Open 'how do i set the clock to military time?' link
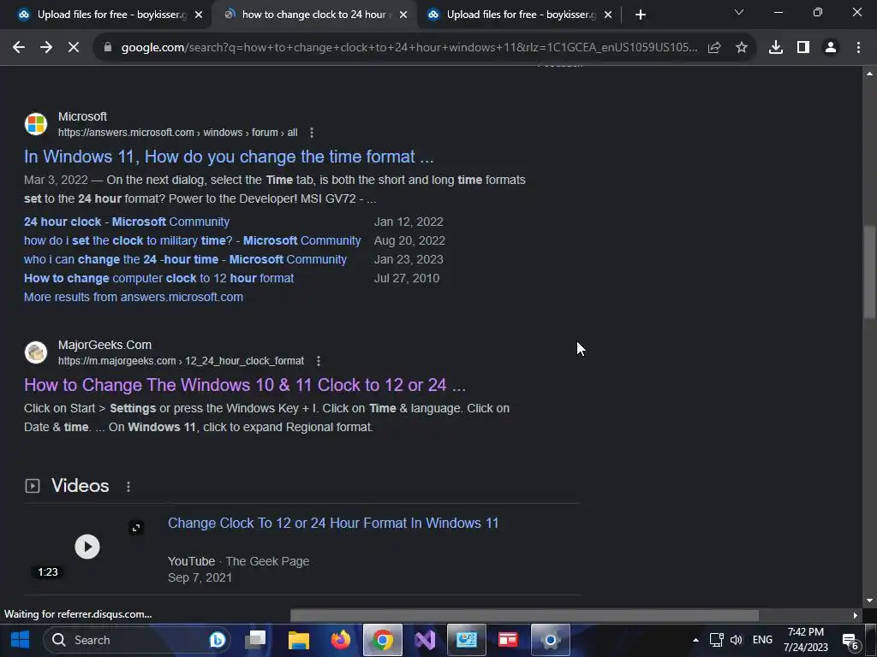The image size is (877, 657). pos(193,240)
